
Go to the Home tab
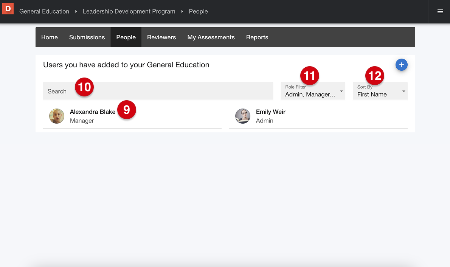(50, 37)
